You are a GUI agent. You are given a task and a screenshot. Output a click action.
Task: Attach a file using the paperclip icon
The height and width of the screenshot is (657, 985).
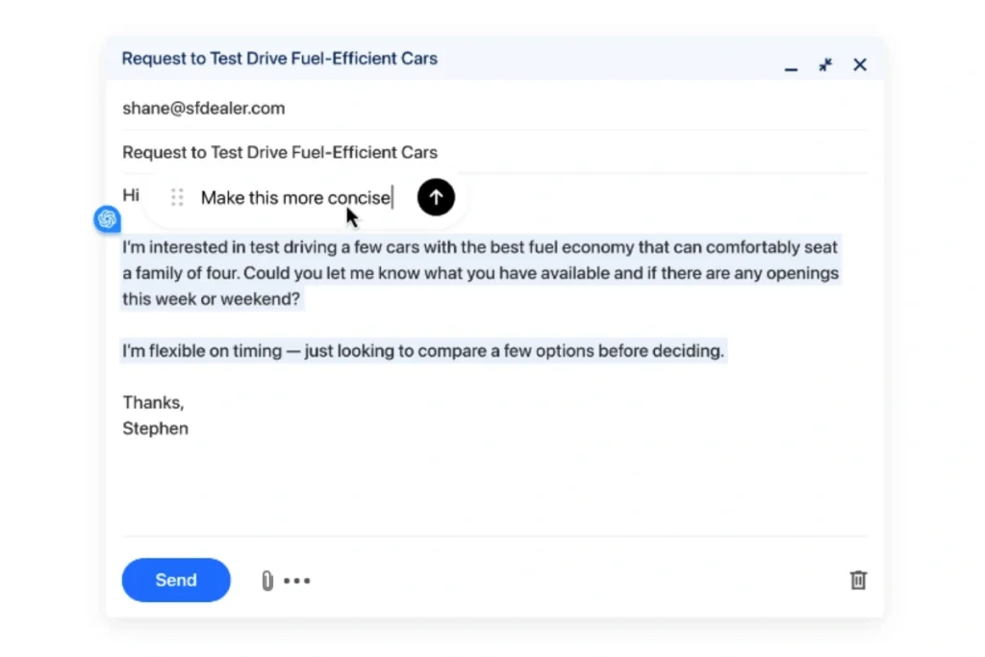[x=267, y=580]
